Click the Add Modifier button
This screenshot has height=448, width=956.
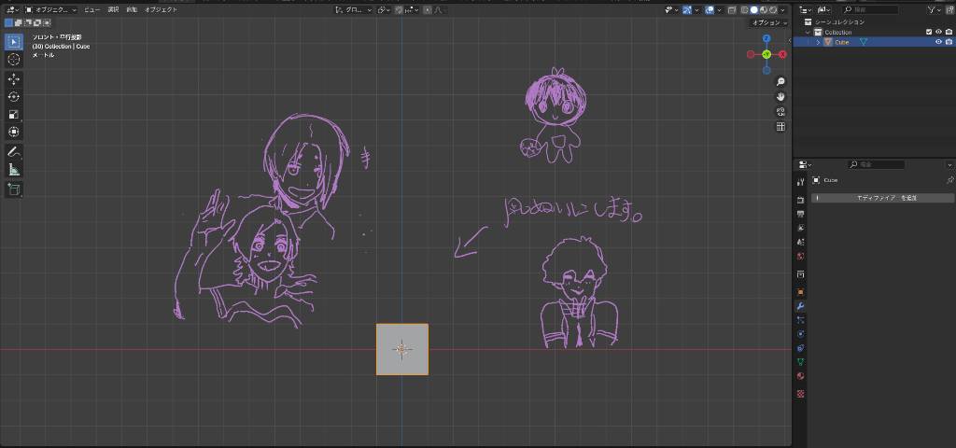click(x=884, y=198)
